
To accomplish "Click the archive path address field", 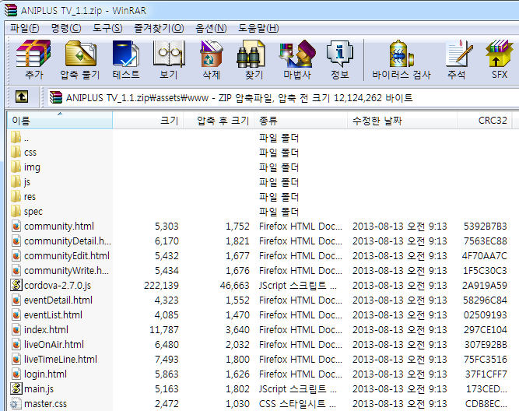I will tap(283, 98).
